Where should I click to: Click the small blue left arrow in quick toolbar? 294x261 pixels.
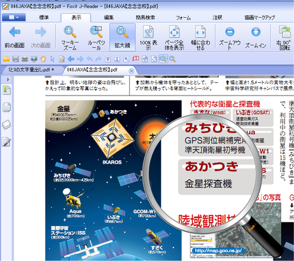click(x=71, y=59)
